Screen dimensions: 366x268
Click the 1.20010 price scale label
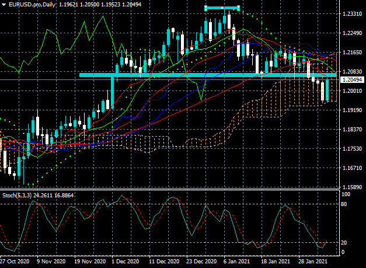pyautogui.click(x=352, y=91)
